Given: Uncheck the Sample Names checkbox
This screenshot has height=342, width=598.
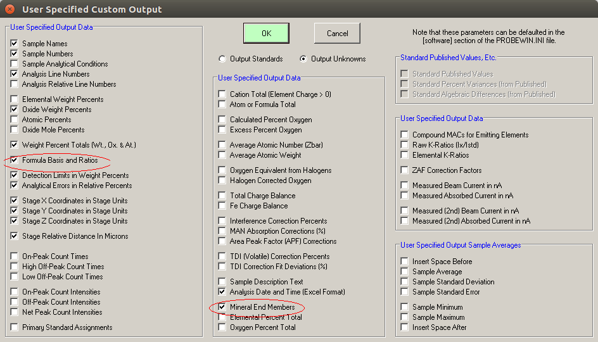Looking at the screenshot, I should (15, 44).
